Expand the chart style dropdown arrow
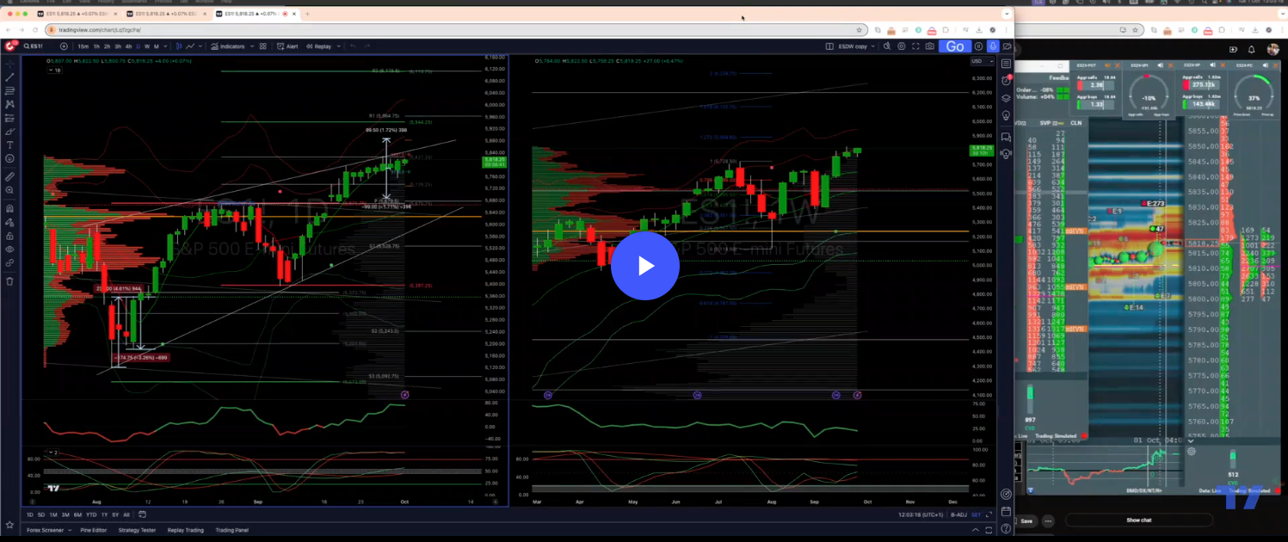This screenshot has width=1288, height=542. [200, 46]
